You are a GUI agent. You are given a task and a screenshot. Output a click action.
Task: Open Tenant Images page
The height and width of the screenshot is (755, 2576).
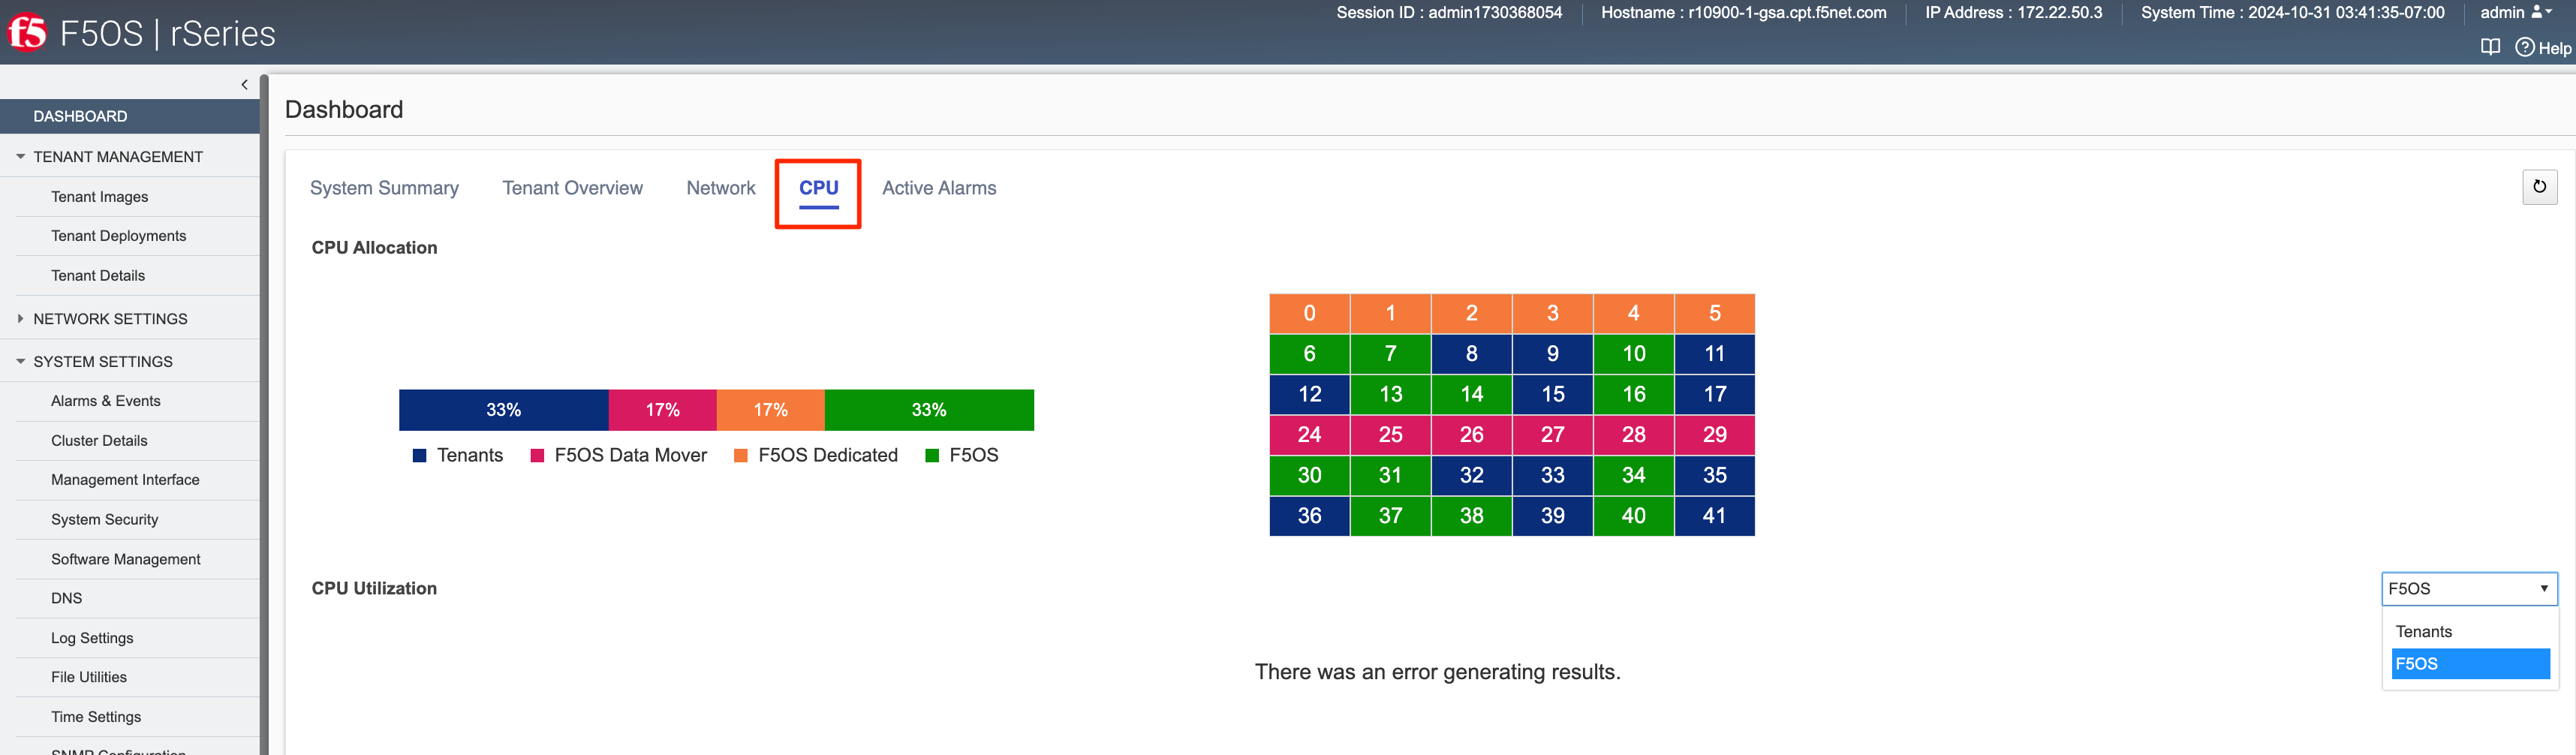pyautogui.click(x=99, y=197)
